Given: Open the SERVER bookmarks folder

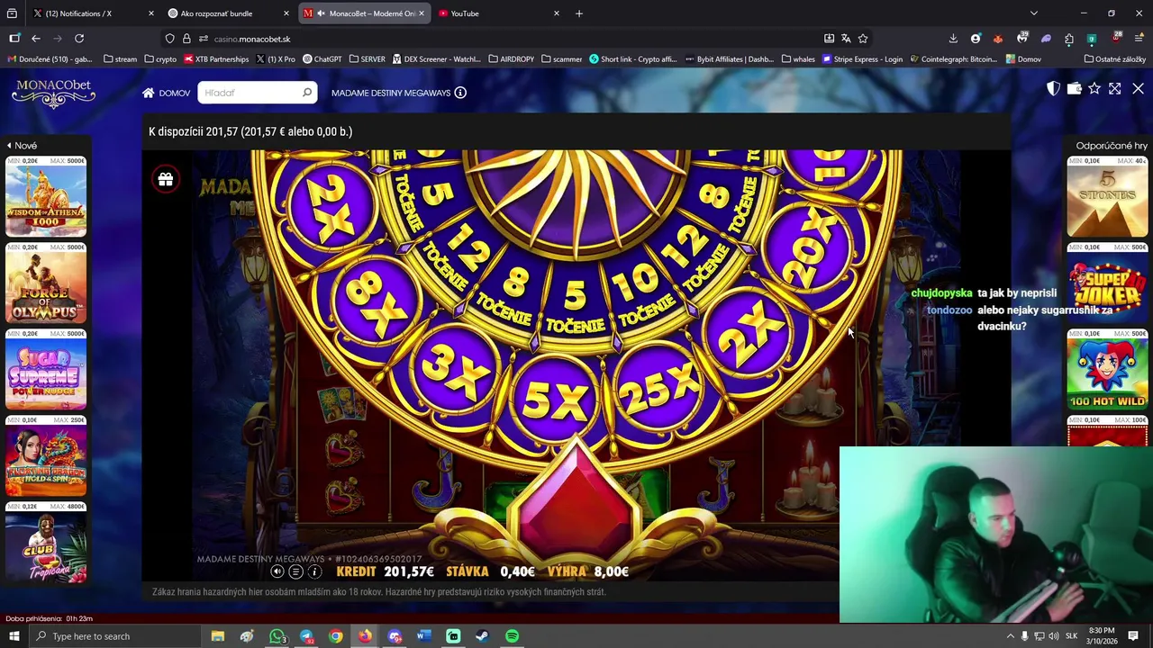Looking at the screenshot, I should pyautogui.click(x=367, y=59).
